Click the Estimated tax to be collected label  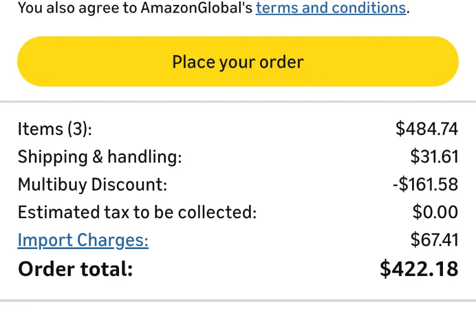pyautogui.click(x=137, y=212)
